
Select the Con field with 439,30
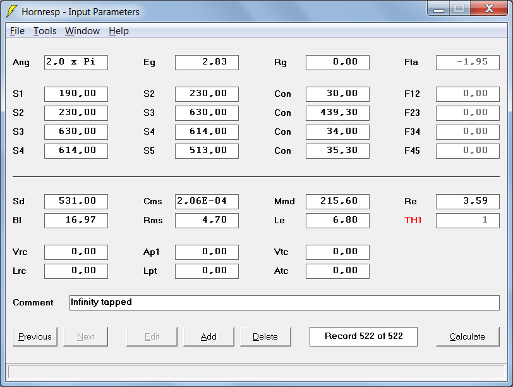(x=337, y=113)
